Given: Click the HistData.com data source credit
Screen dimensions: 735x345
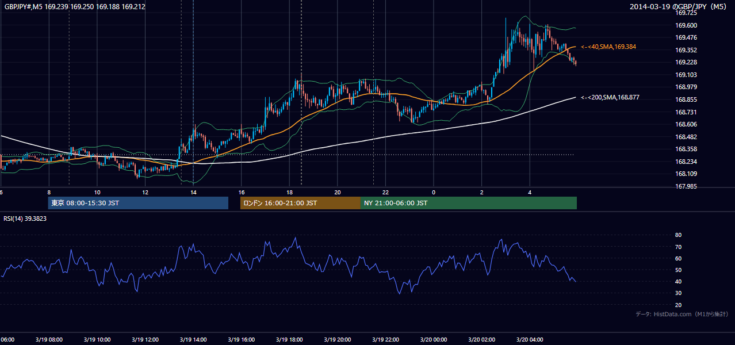Looking at the screenshot, I should [x=682, y=314].
